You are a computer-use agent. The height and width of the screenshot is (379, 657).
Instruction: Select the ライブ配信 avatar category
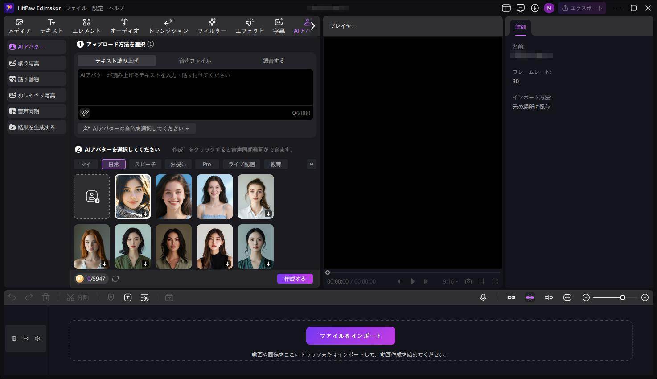click(242, 164)
